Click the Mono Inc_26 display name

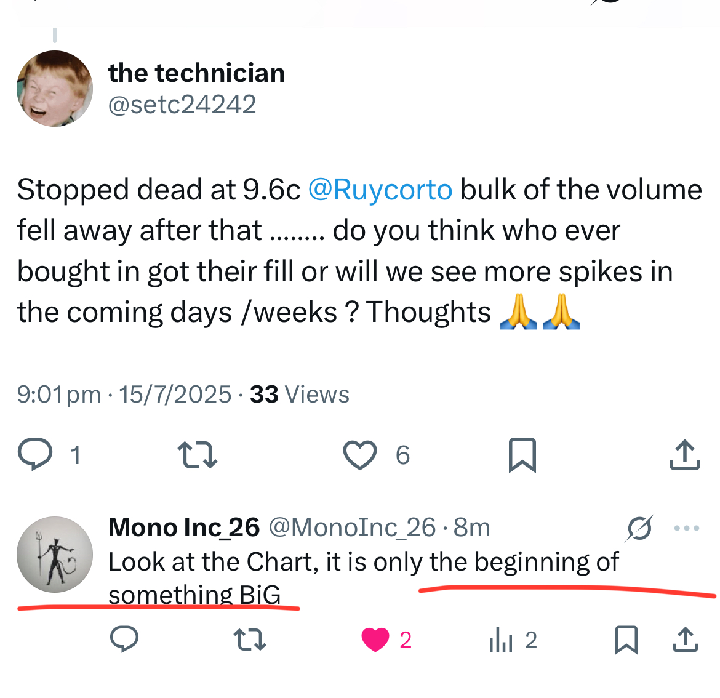pos(184,528)
